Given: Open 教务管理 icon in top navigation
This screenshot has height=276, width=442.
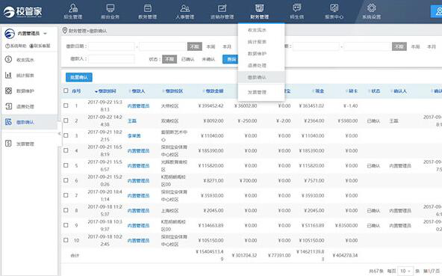Looking at the screenshot, I should (x=147, y=8).
